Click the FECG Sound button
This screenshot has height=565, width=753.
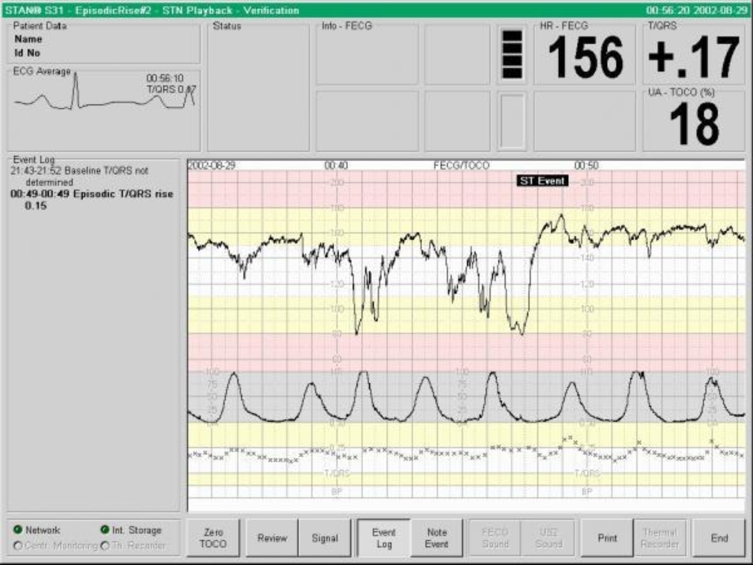495,538
